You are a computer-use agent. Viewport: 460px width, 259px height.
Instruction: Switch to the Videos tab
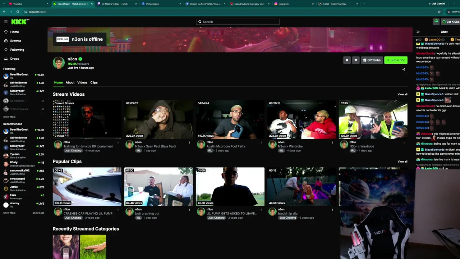click(82, 83)
